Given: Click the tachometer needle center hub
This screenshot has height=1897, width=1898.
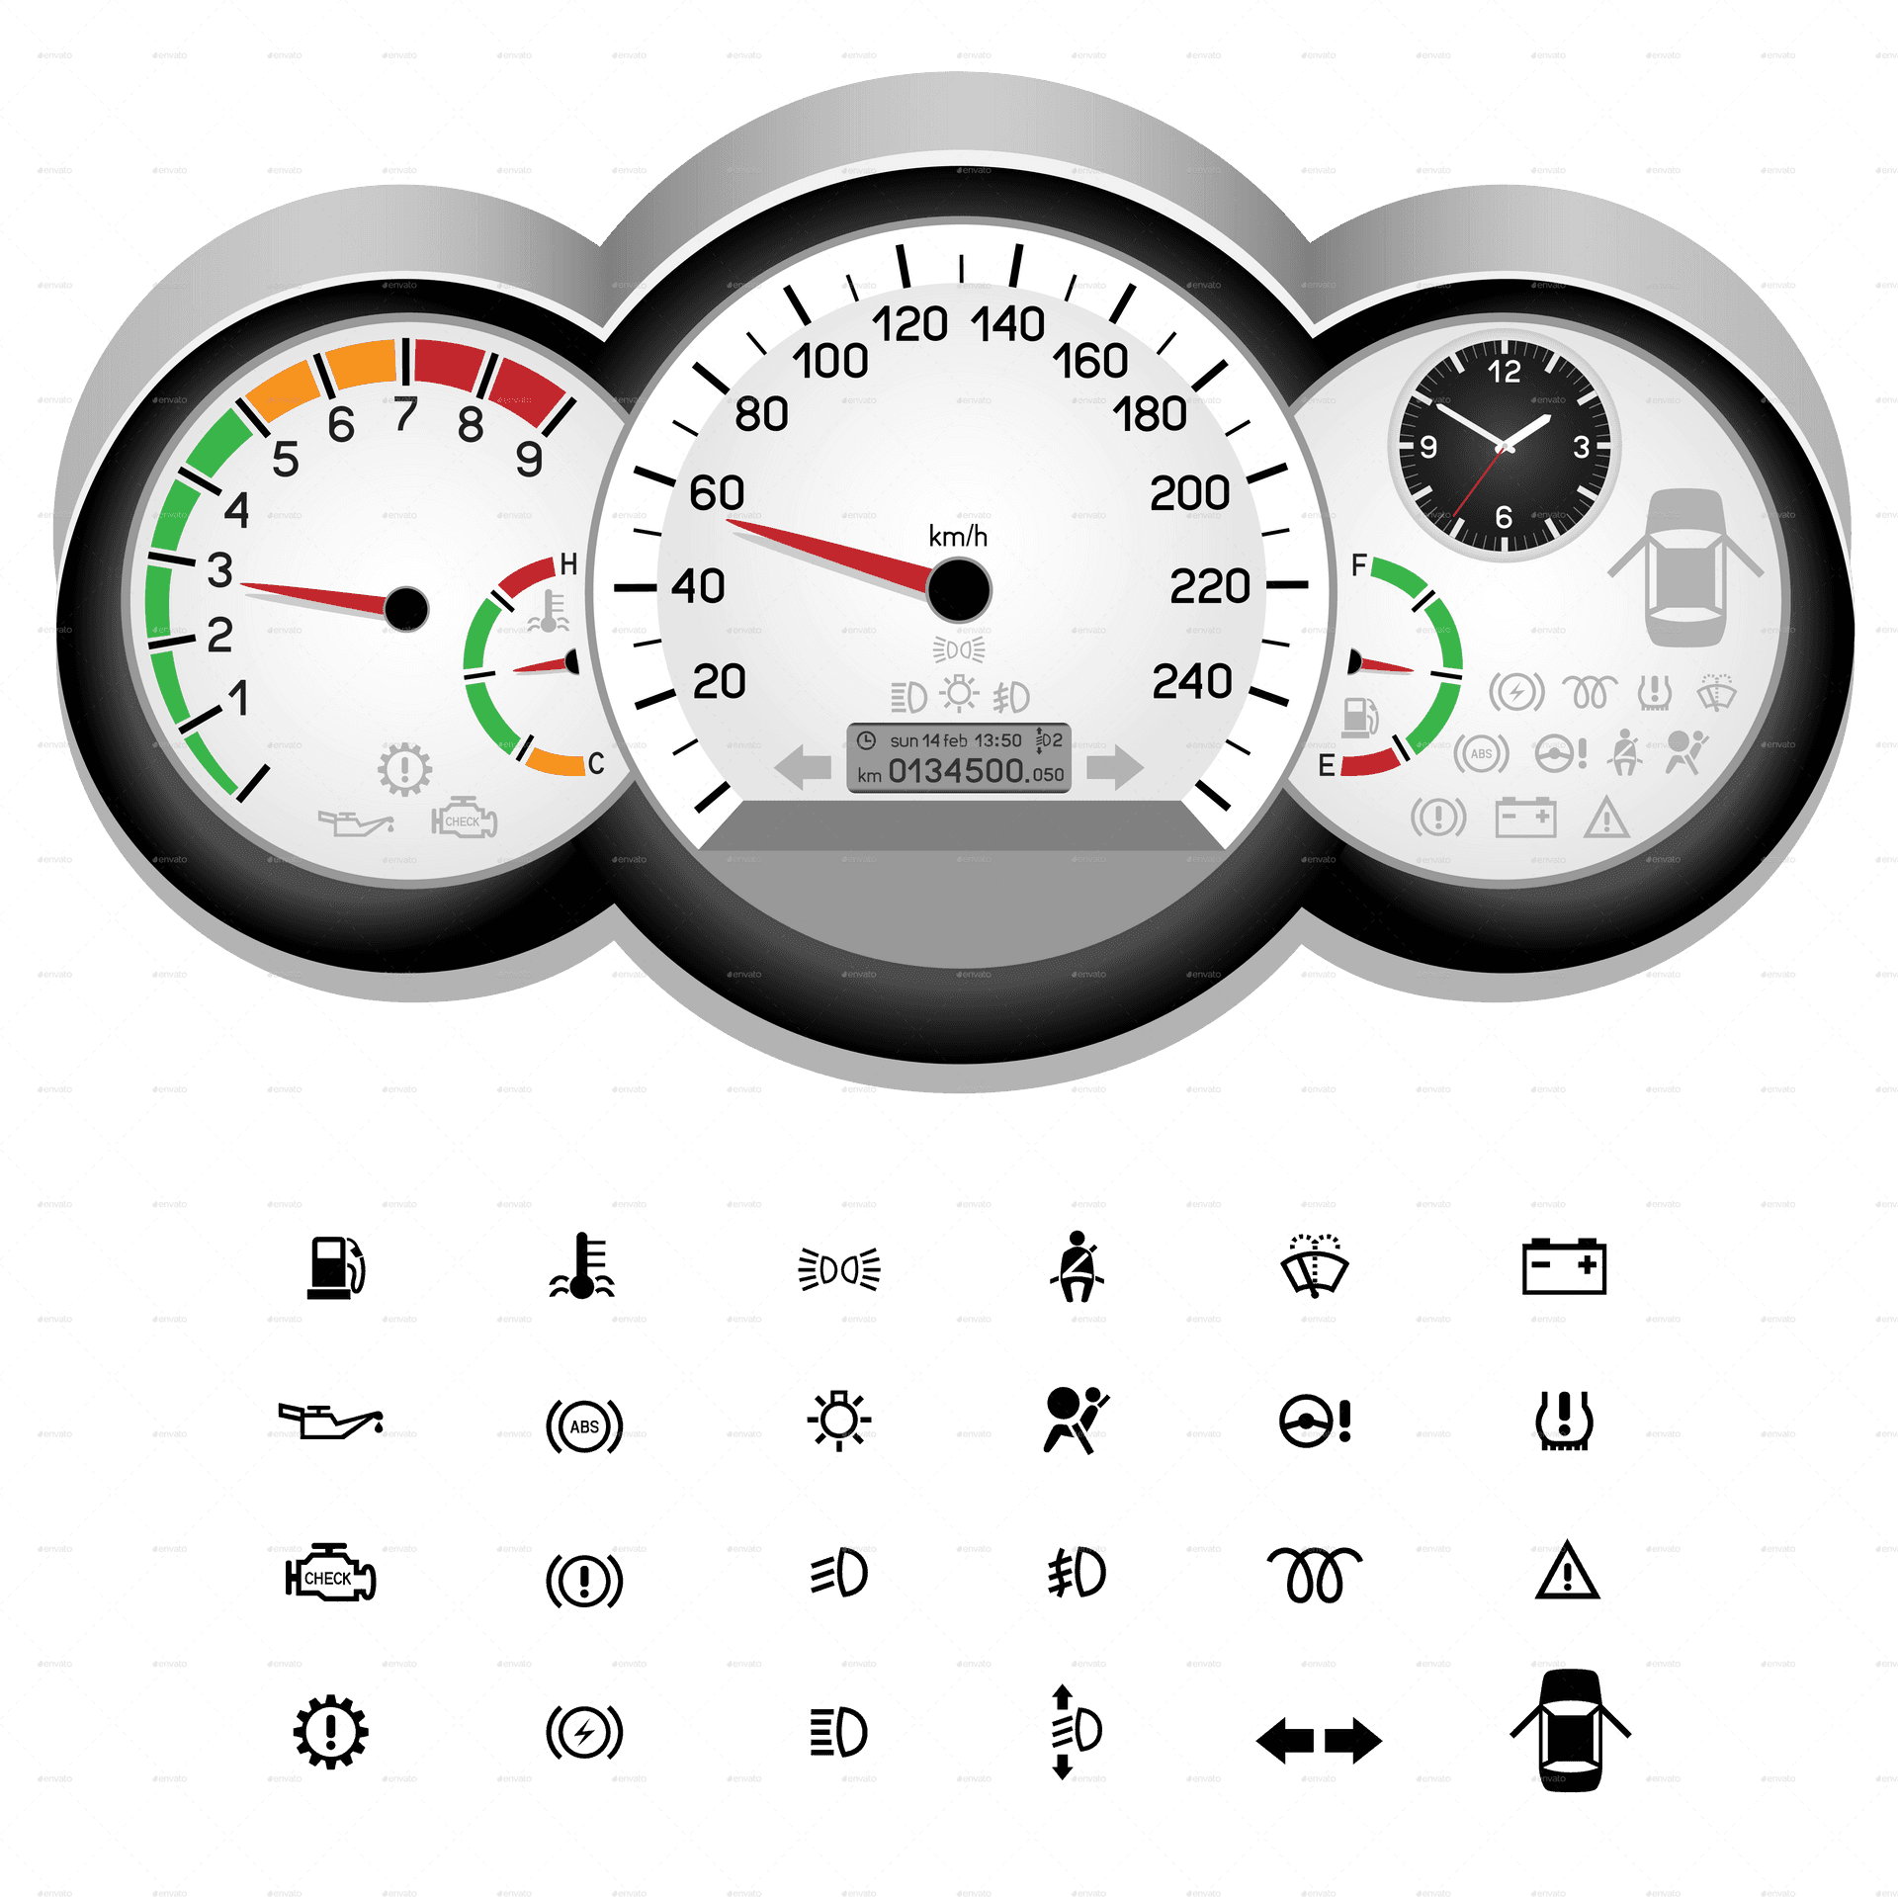Looking at the screenshot, I should click(405, 609).
